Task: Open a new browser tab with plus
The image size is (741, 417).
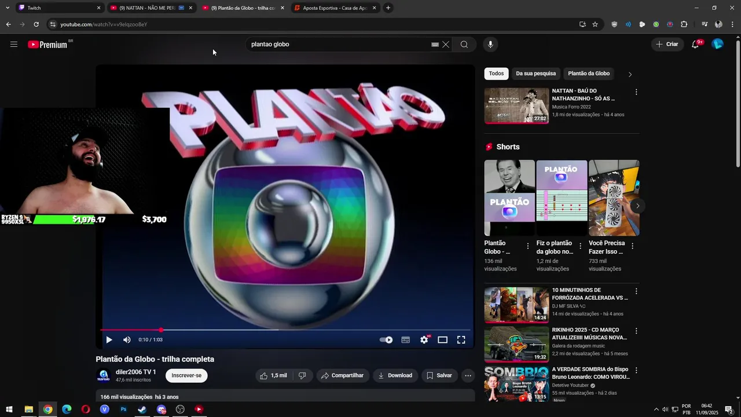Action: click(388, 8)
